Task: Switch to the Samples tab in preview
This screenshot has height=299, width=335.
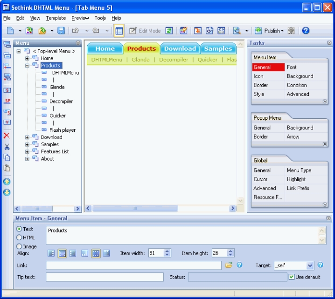Action: pyautogui.click(x=218, y=48)
